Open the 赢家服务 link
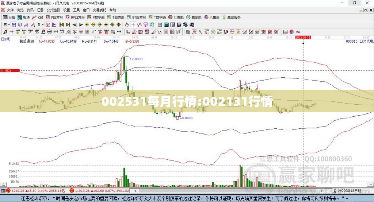 232,18
